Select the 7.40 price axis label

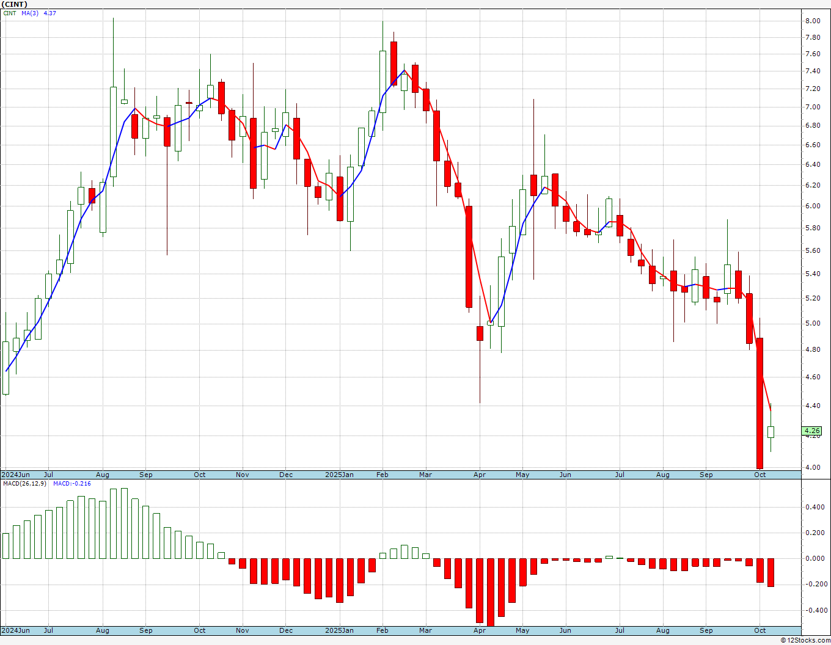coord(813,71)
